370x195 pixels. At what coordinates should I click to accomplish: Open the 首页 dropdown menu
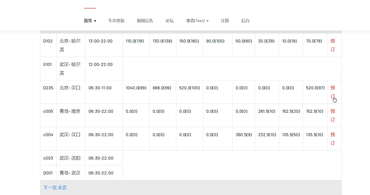pyautogui.click(x=90, y=21)
